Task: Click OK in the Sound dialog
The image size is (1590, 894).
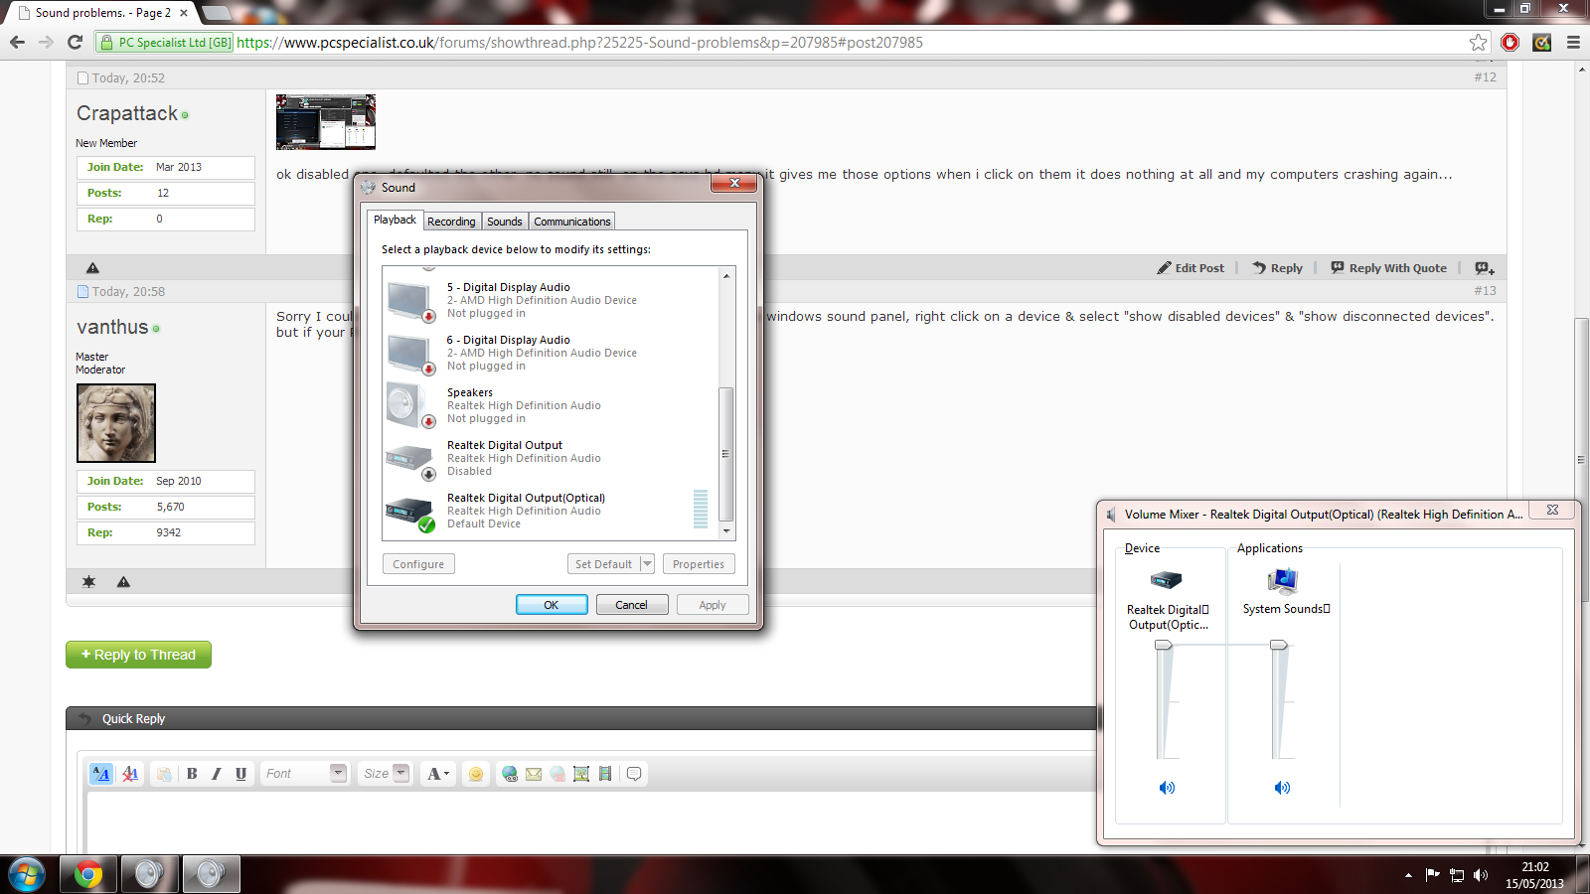Action: pos(552,605)
